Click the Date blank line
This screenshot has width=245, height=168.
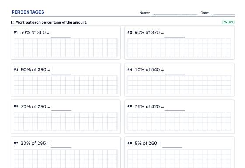point(224,14)
